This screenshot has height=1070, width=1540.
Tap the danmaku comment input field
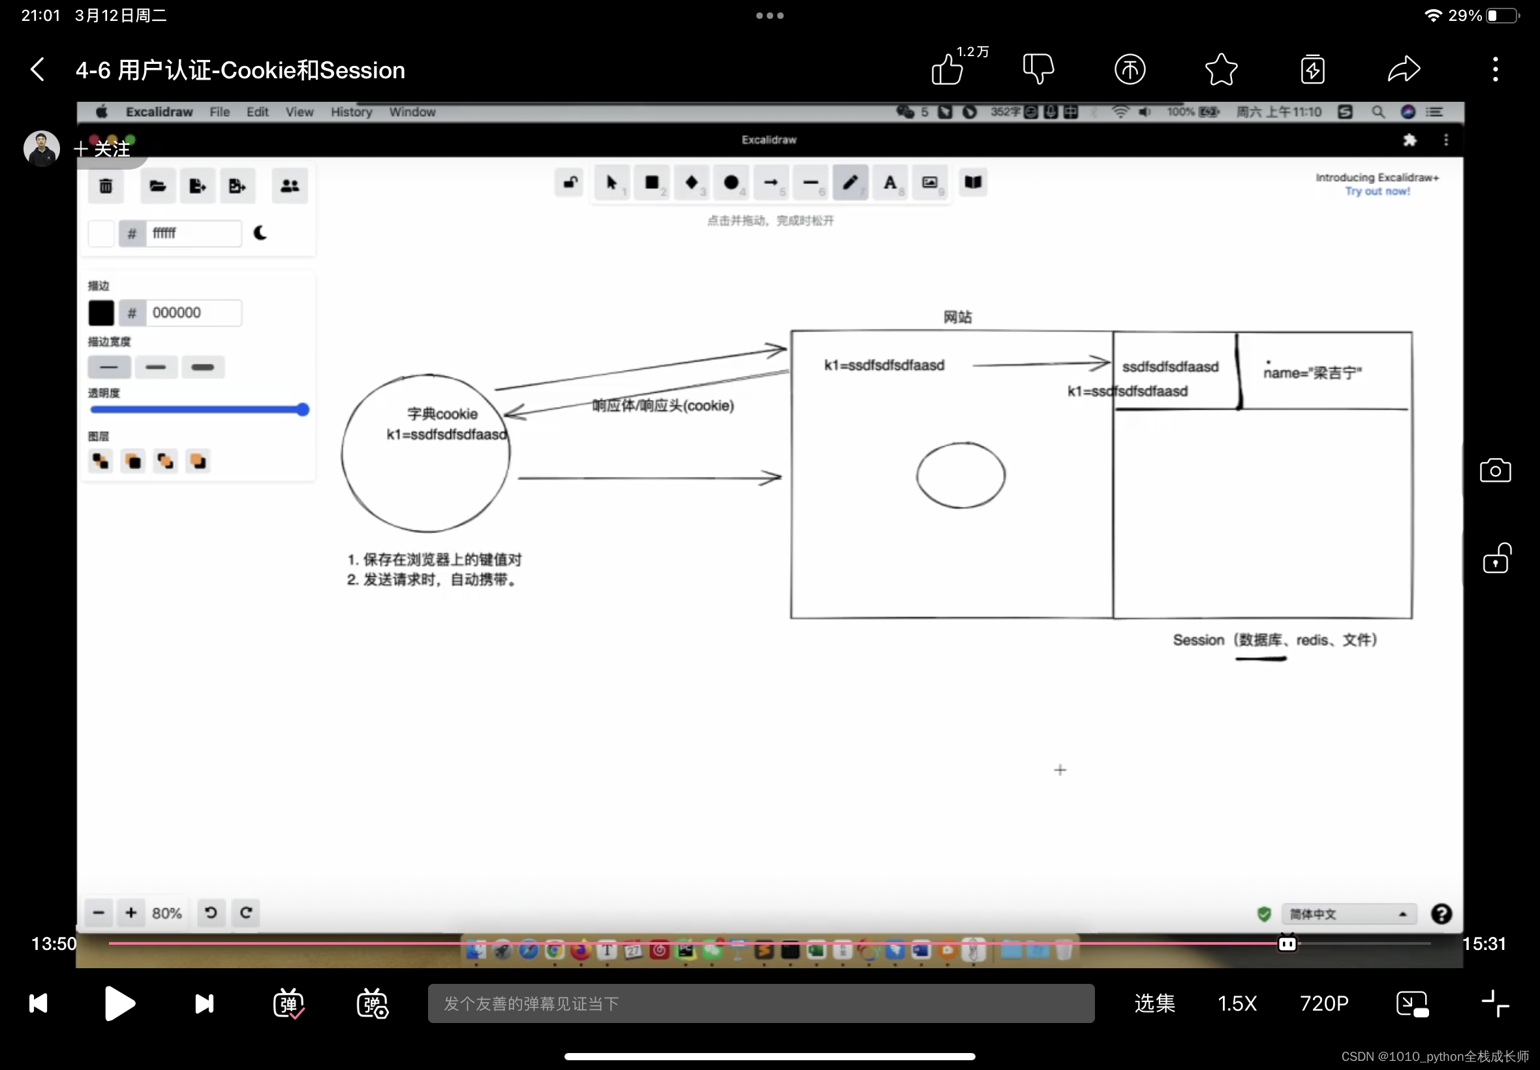pos(761,1003)
